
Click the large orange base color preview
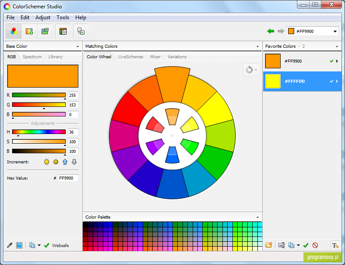tap(43, 76)
